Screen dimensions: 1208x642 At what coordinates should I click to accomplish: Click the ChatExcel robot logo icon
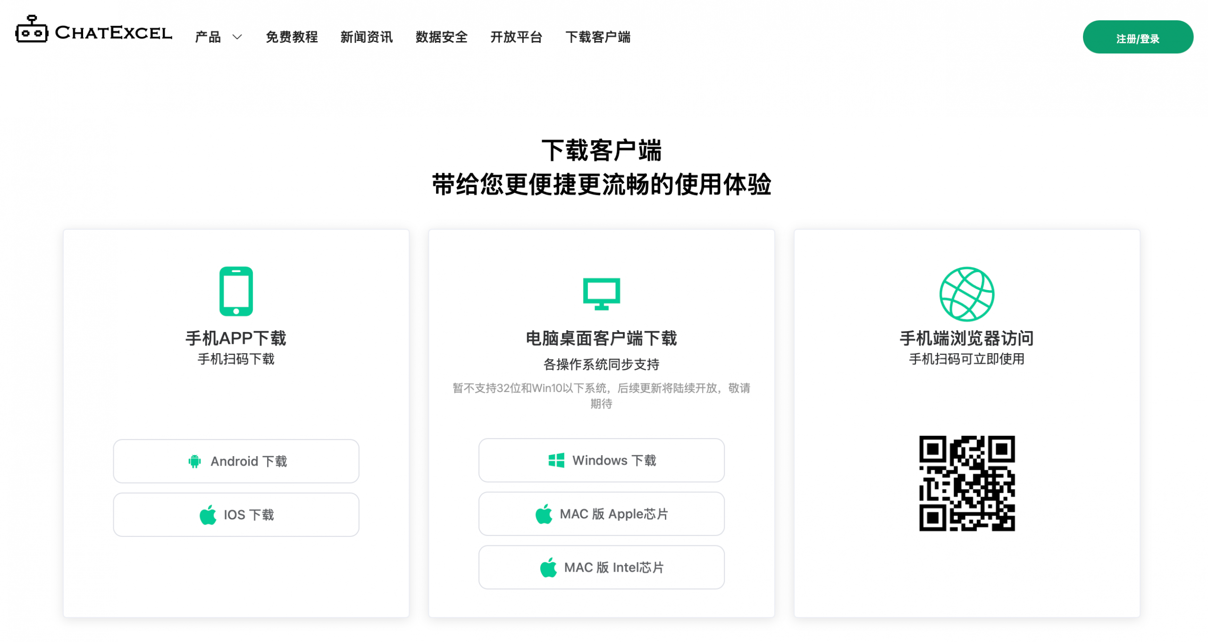coord(32,29)
